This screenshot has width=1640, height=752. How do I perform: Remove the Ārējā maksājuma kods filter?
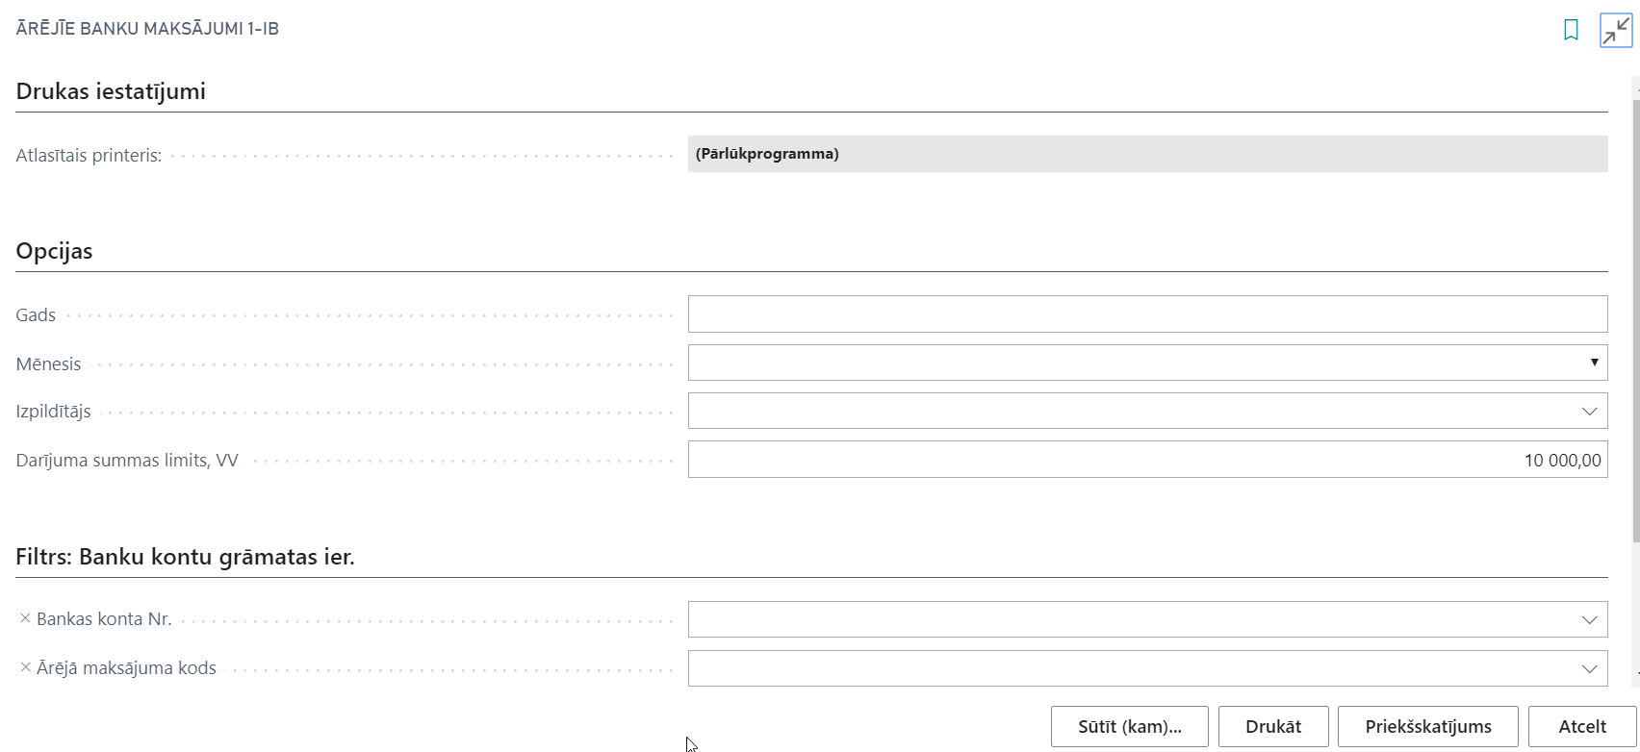[25, 668]
